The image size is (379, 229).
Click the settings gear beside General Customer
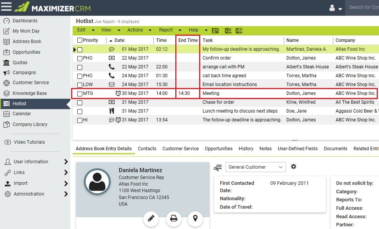pyautogui.click(x=293, y=166)
